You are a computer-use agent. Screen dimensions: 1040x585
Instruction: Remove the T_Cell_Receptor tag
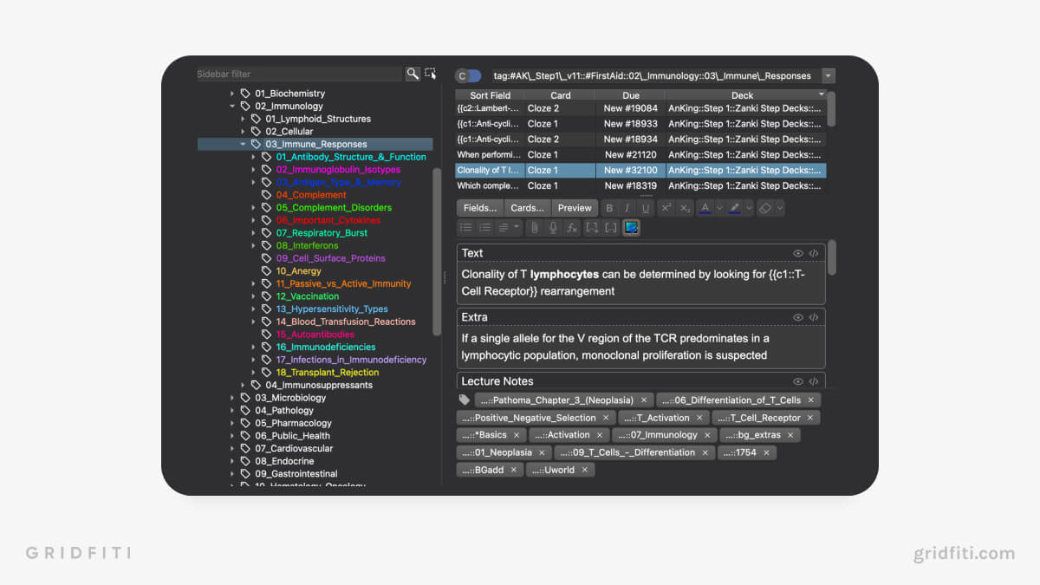coord(811,418)
